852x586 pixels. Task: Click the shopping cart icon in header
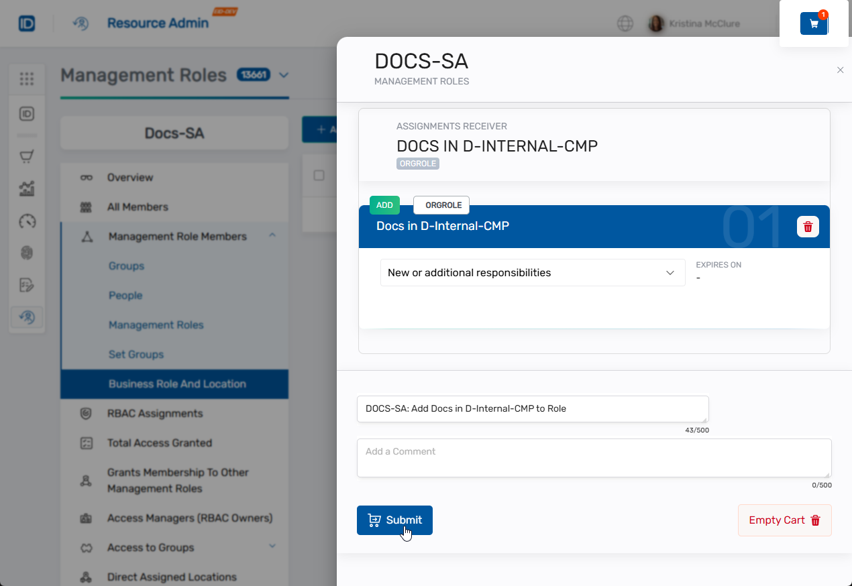814,23
